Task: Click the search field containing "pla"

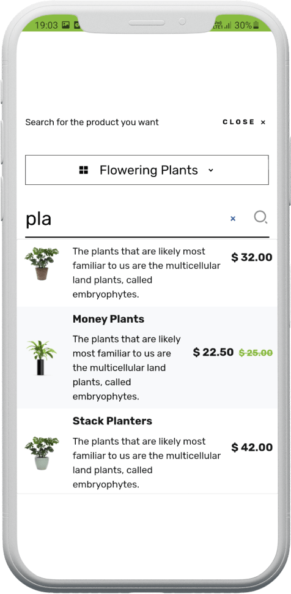Action: 125,219
